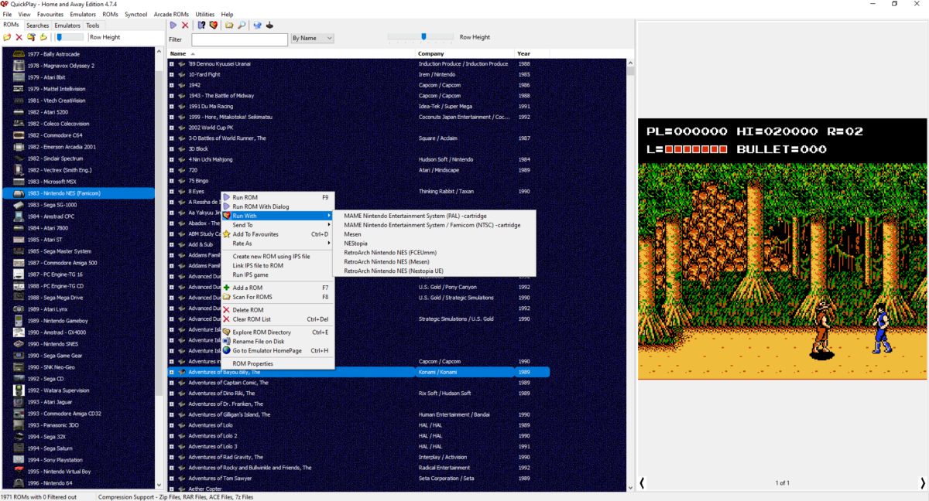Expand the Aether Copter row

point(172,489)
